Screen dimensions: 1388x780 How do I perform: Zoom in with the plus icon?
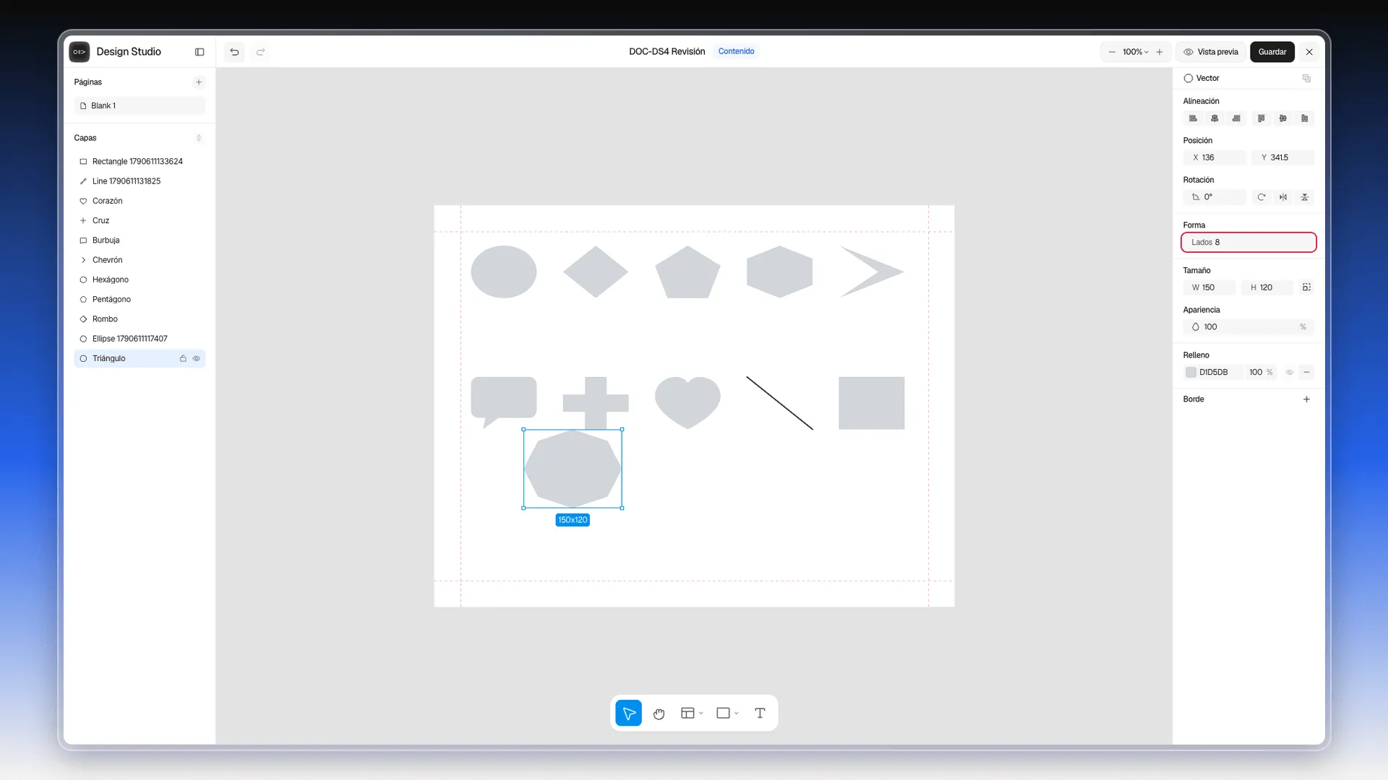point(1160,52)
